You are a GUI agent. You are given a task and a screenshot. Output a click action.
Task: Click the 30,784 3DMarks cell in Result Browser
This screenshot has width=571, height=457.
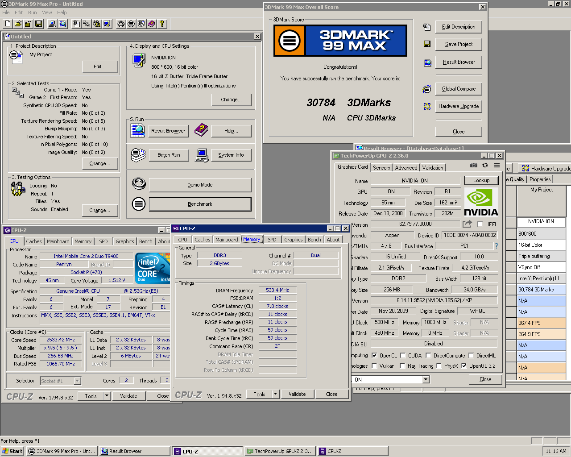[541, 290]
